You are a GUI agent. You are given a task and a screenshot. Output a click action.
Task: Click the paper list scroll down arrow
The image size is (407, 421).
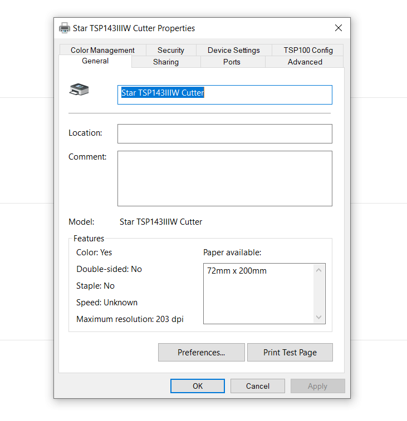(319, 317)
